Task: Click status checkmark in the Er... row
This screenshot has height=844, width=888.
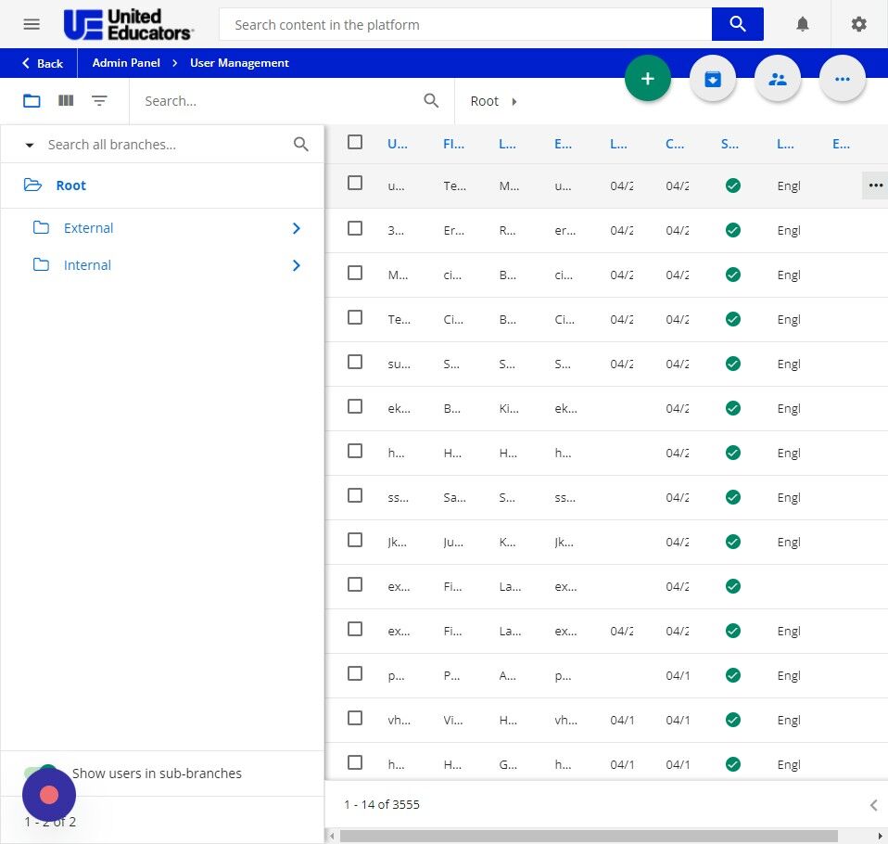Action: [x=733, y=230]
